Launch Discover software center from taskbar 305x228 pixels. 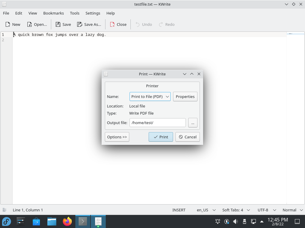coord(36,221)
